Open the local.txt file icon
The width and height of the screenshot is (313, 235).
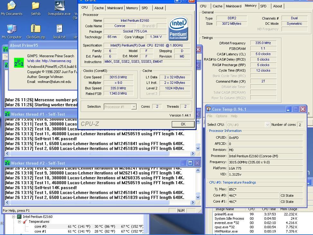59,29
